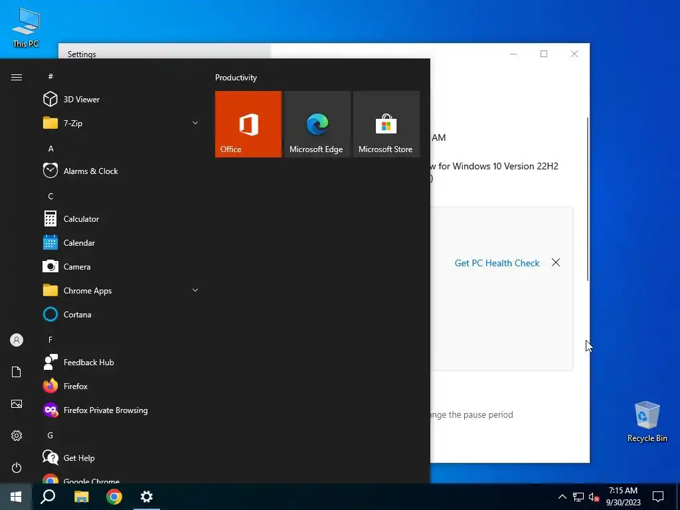This screenshot has width=680, height=510.
Task: Click Get PC Health Check link in Settings
Action: point(497,263)
